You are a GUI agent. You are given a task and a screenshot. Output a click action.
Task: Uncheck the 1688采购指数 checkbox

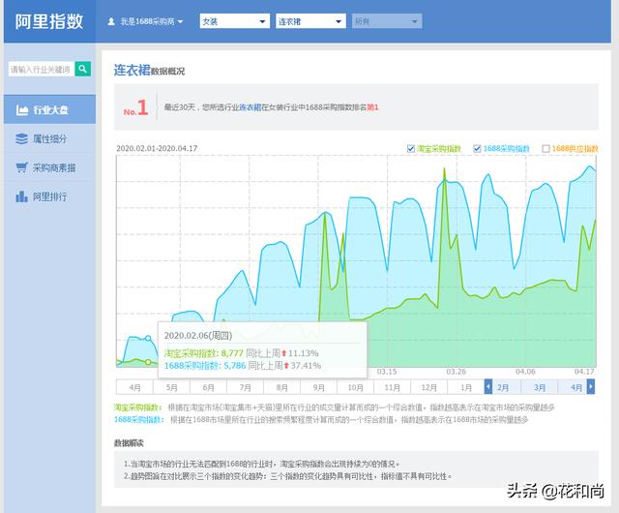pos(478,149)
